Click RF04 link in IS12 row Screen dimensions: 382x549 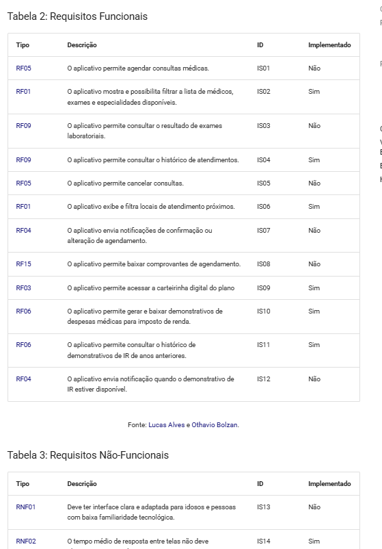pos(23,379)
